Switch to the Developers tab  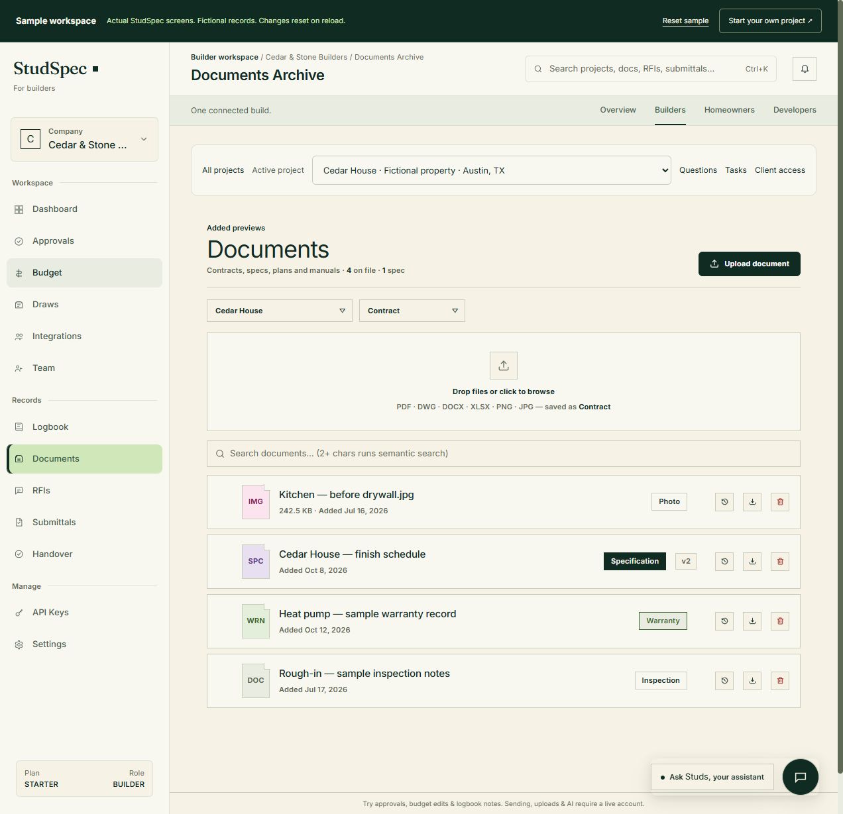[795, 110]
